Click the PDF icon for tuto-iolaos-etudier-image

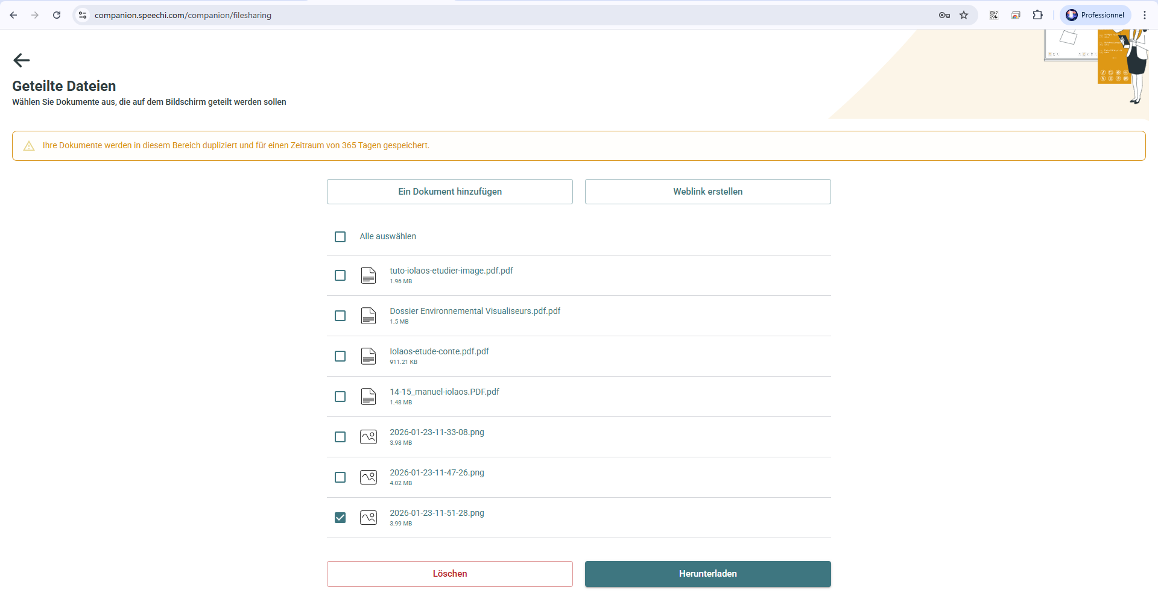368,275
